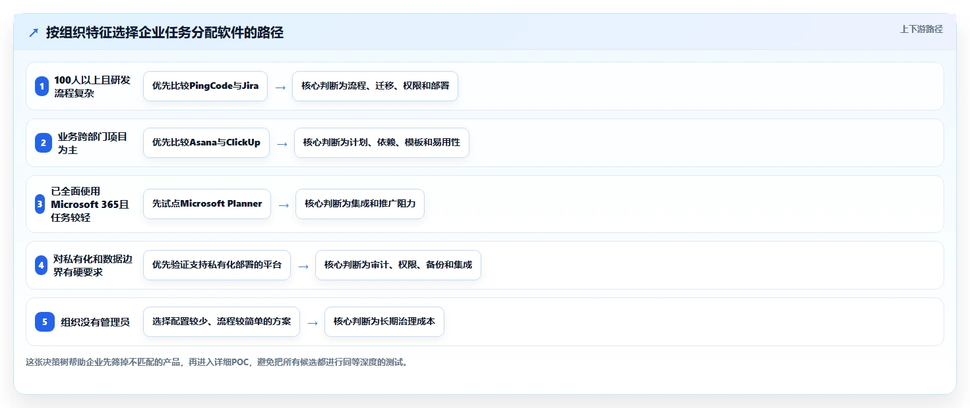Click the 核心判断为计划、依赖、模板和易用性 box
Image resolution: width=970 pixels, height=408 pixels.
(x=382, y=143)
